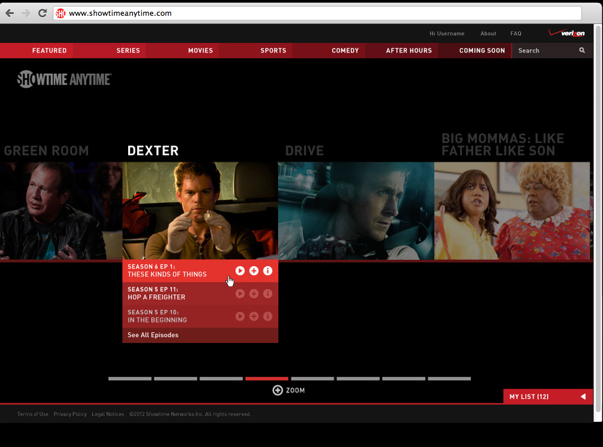Open Privacy Policy link
This screenshot has height=447, width=603.
click(x=70, y=414)
